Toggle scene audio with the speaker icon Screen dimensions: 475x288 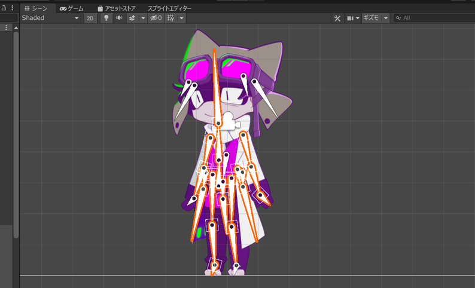(x=120, y=18)
